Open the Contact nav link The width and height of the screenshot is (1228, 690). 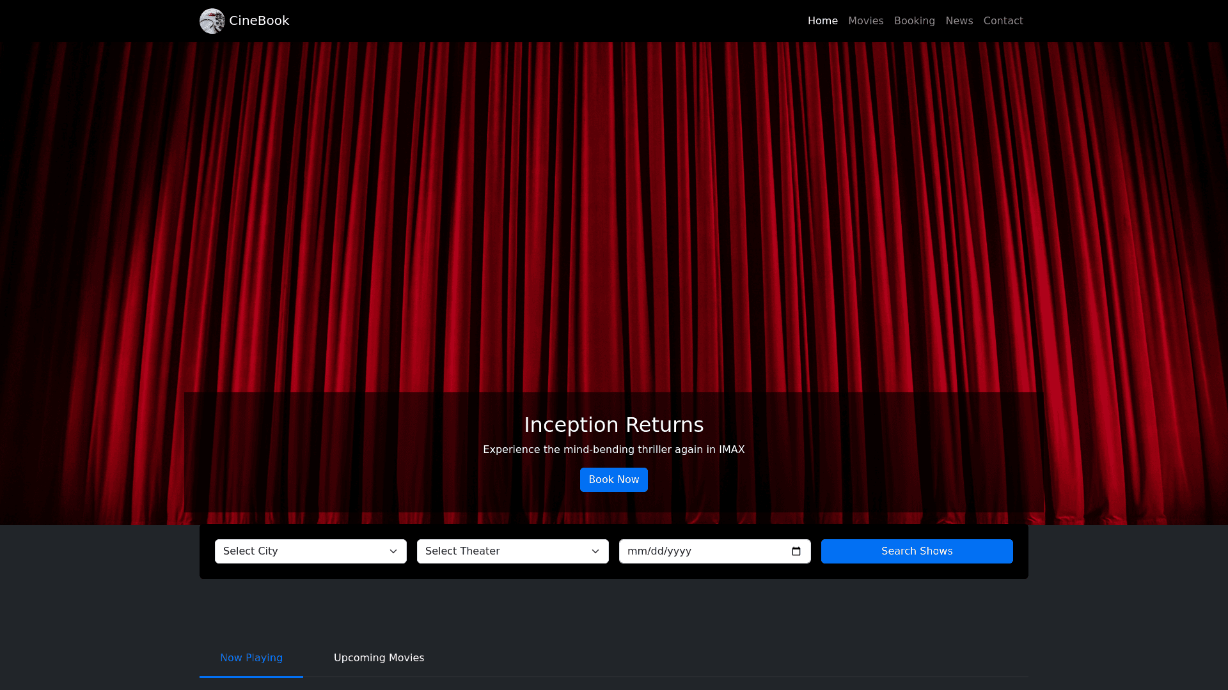[1003, 21]
